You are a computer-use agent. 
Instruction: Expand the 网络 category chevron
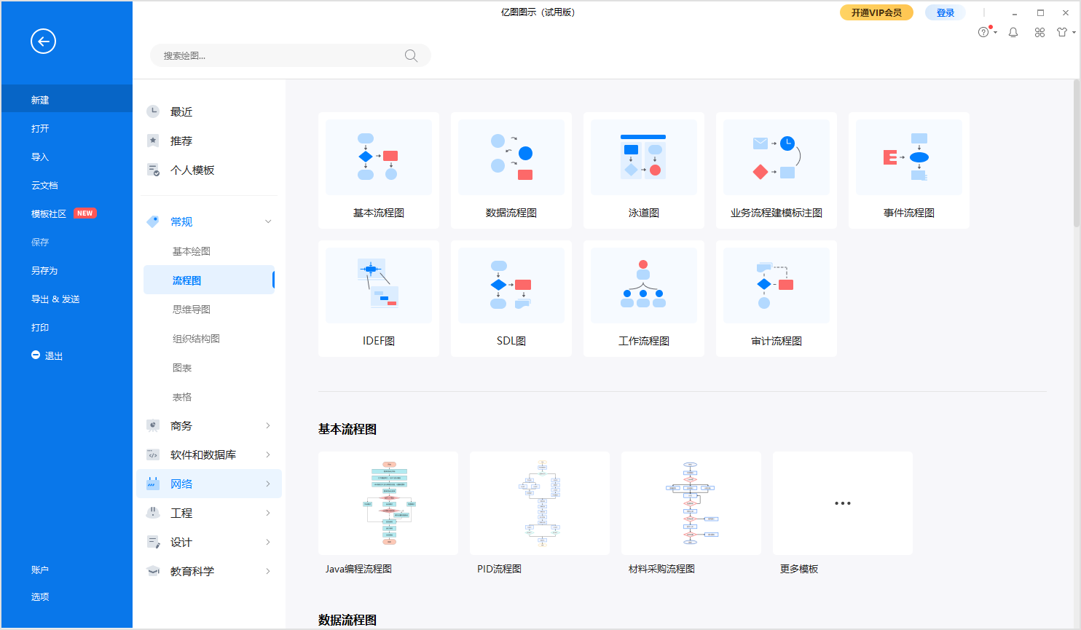click(x=268, y=484)
